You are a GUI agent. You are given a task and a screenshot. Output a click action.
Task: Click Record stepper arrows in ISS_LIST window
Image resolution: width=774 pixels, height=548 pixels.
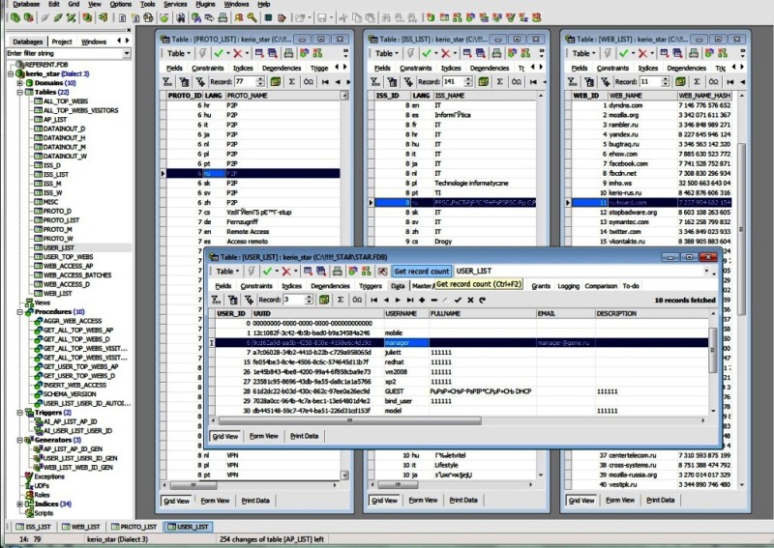coord(468,81)
